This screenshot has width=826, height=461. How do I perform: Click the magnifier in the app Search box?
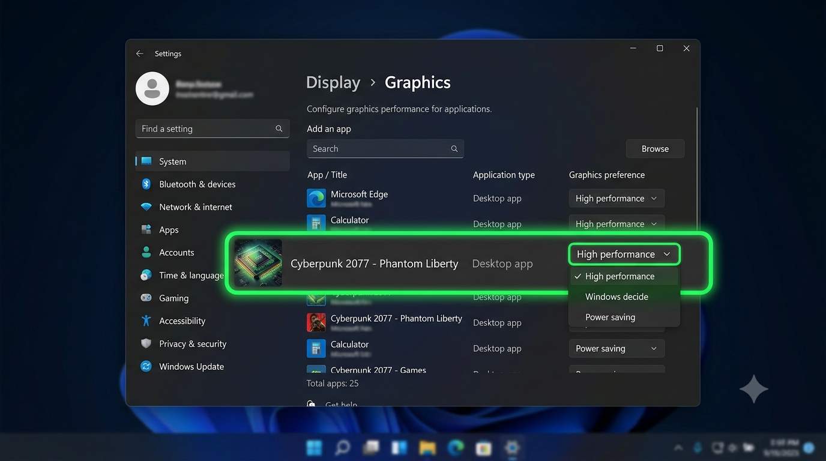click(x=454, y=149)
